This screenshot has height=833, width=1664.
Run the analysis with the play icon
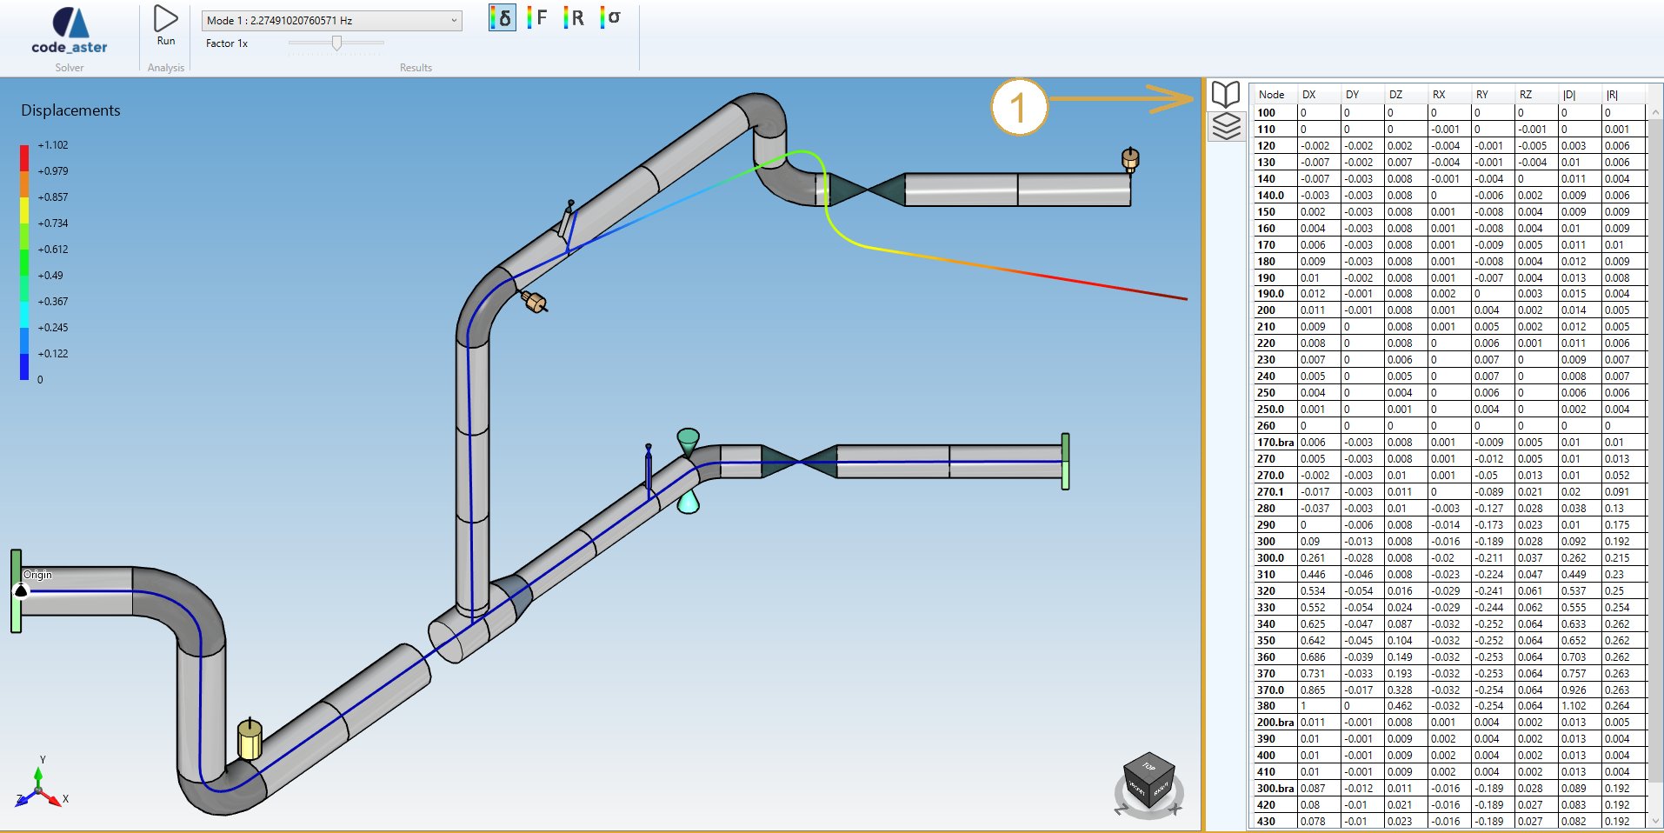coord(165,18)
